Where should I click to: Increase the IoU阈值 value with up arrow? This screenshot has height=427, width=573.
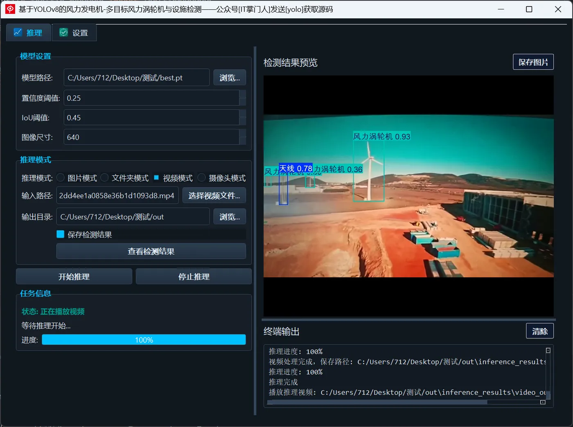click(243, 113)
